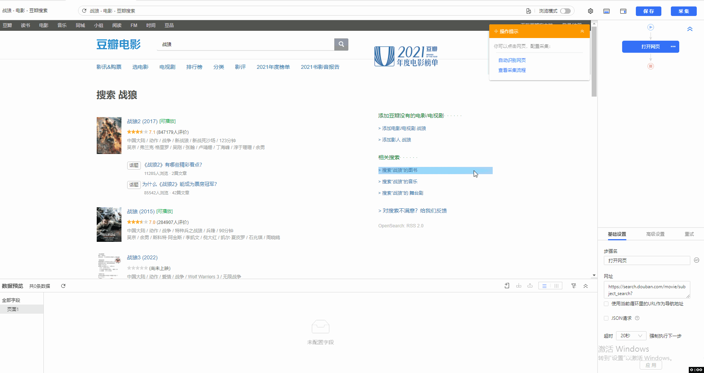Click the Douban search input with 战狼
Screen dimensions: 704x373
coord(246,44)
